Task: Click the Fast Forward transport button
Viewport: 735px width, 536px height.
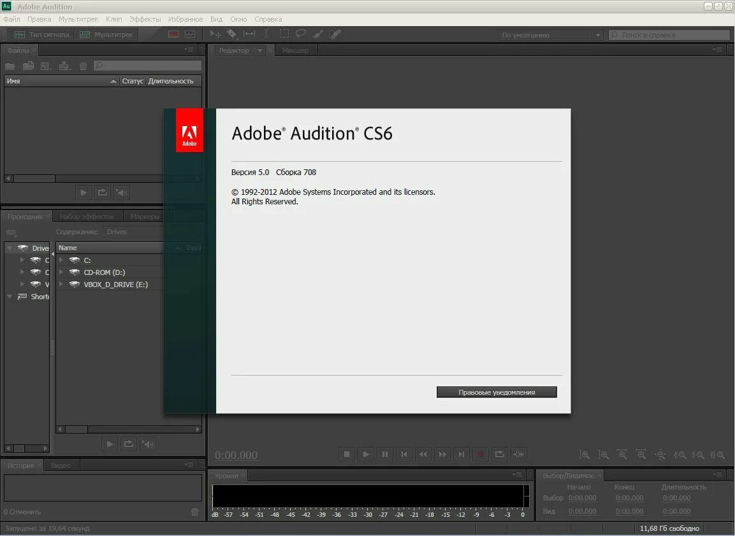Action: pos(442,454)
